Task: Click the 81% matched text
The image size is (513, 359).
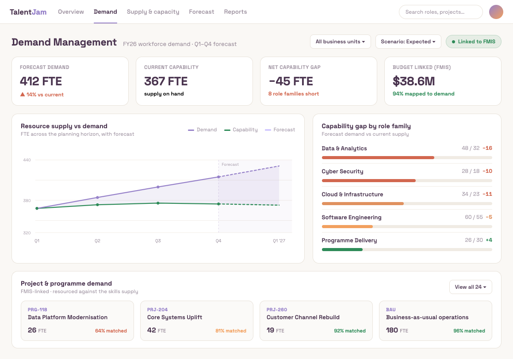Action: pos(231,331)
